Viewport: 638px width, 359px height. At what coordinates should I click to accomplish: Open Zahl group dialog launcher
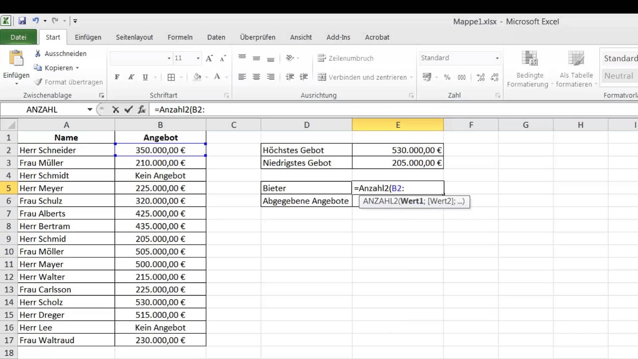pyautogui.click(x=498, y=95)
